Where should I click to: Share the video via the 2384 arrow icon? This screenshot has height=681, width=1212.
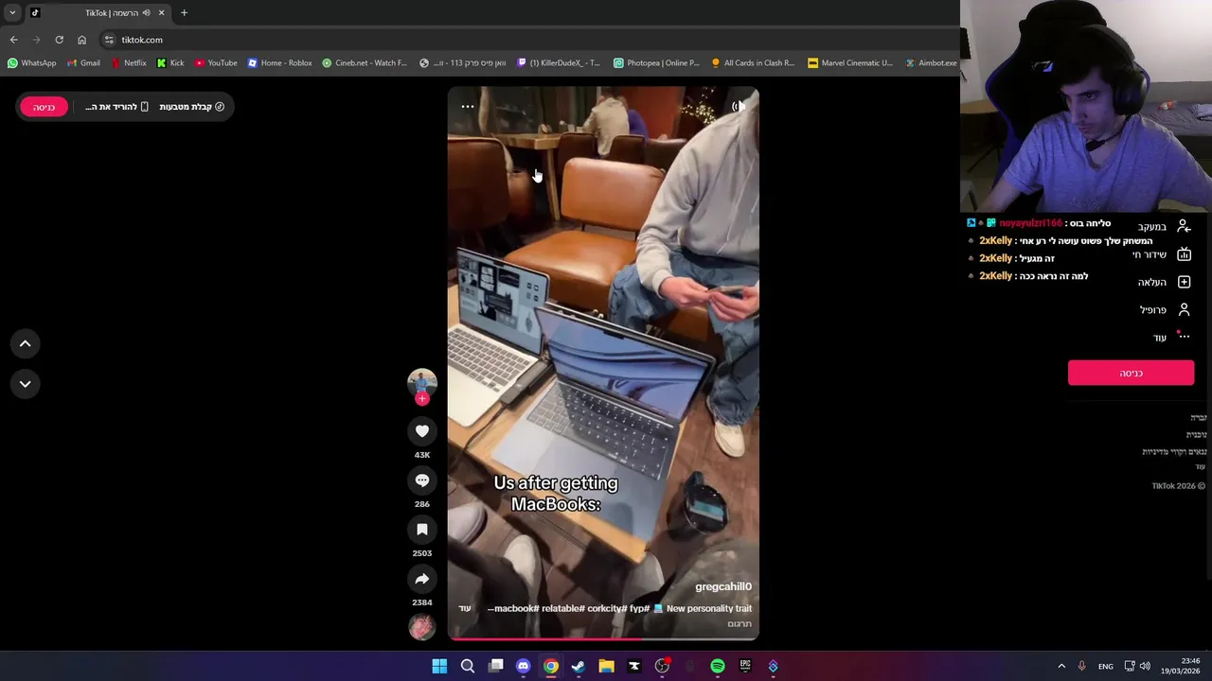pos(422,579)
